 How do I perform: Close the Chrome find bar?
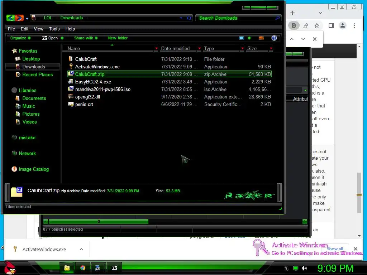tap(315, 39)
